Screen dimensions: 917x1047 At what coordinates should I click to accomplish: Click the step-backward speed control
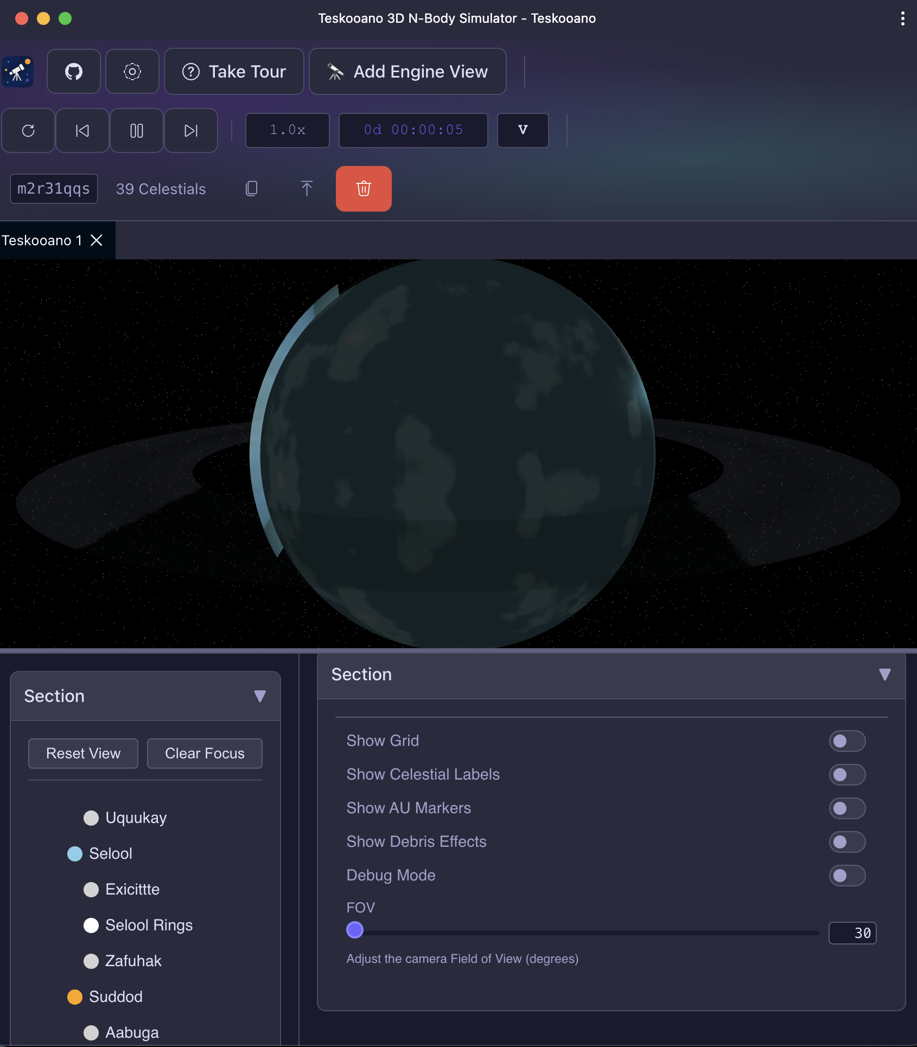point(82,131)
